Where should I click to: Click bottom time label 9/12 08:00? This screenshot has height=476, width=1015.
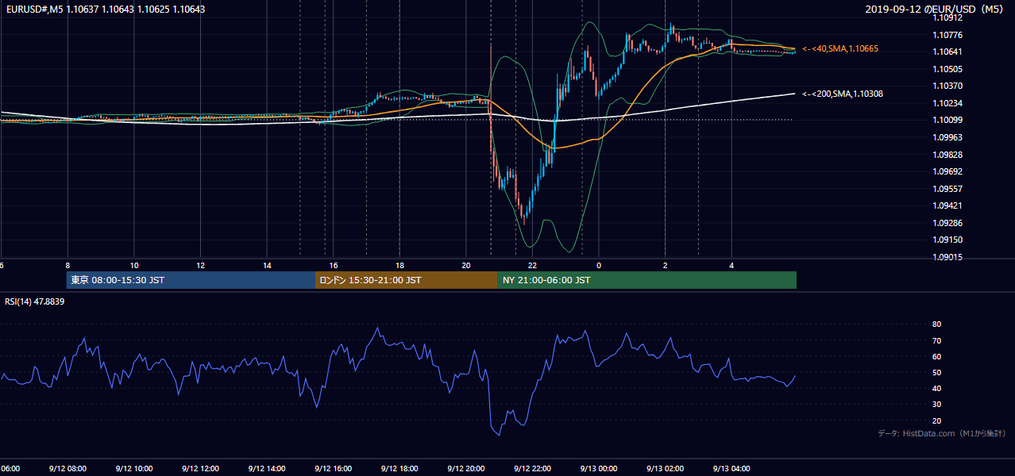click(x=67, y=469)
